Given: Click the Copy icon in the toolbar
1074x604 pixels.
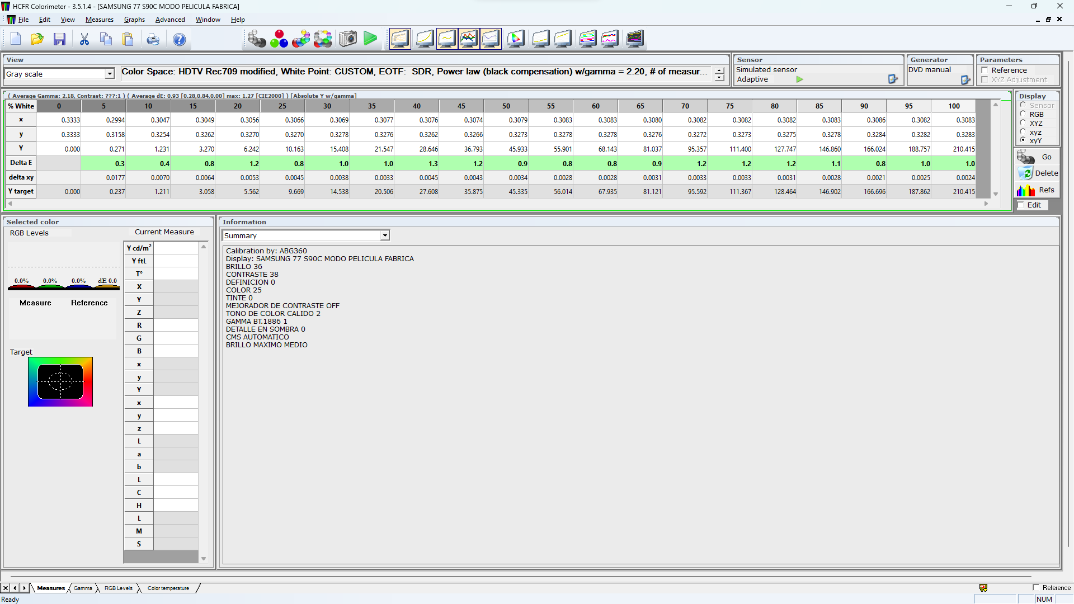Looking at the screenshot, I should tap(106, 39).
